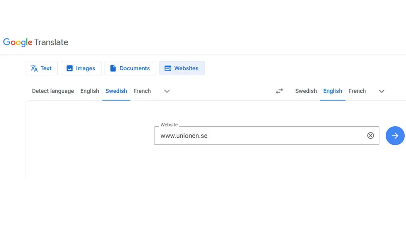Expand more source languages chevron

pyautogui.click(x=167, y=91)
